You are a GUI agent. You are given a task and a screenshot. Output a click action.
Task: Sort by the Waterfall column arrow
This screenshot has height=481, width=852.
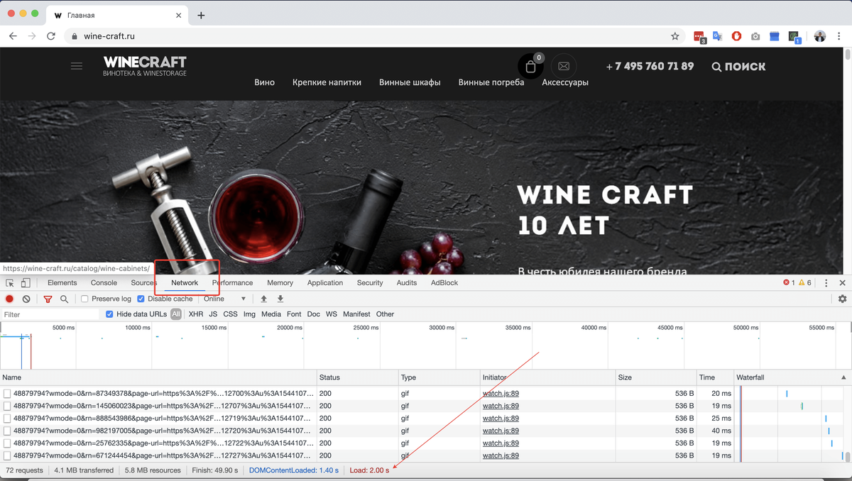[x=843, y=377]
